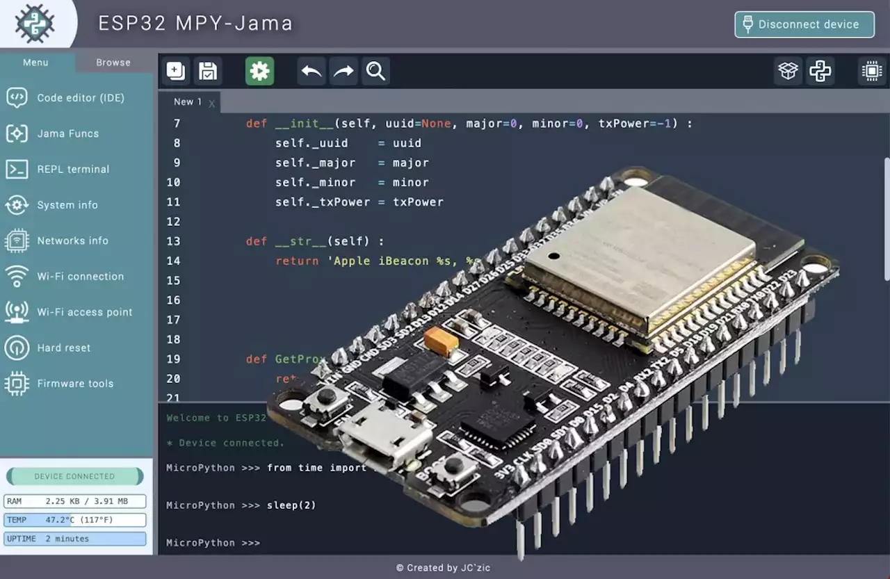Image resolution: width=890 pixels, height=579 pixels.
Task: Click the Jama Funcs sidebar icon
Action: pos(17,133)
